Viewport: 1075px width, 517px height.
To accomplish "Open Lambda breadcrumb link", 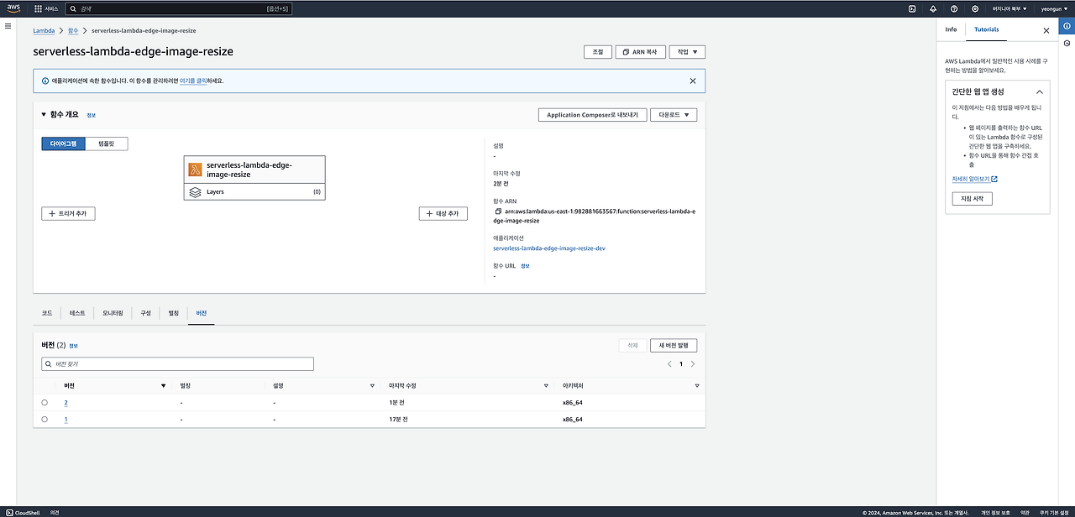I will pos(44,30).
